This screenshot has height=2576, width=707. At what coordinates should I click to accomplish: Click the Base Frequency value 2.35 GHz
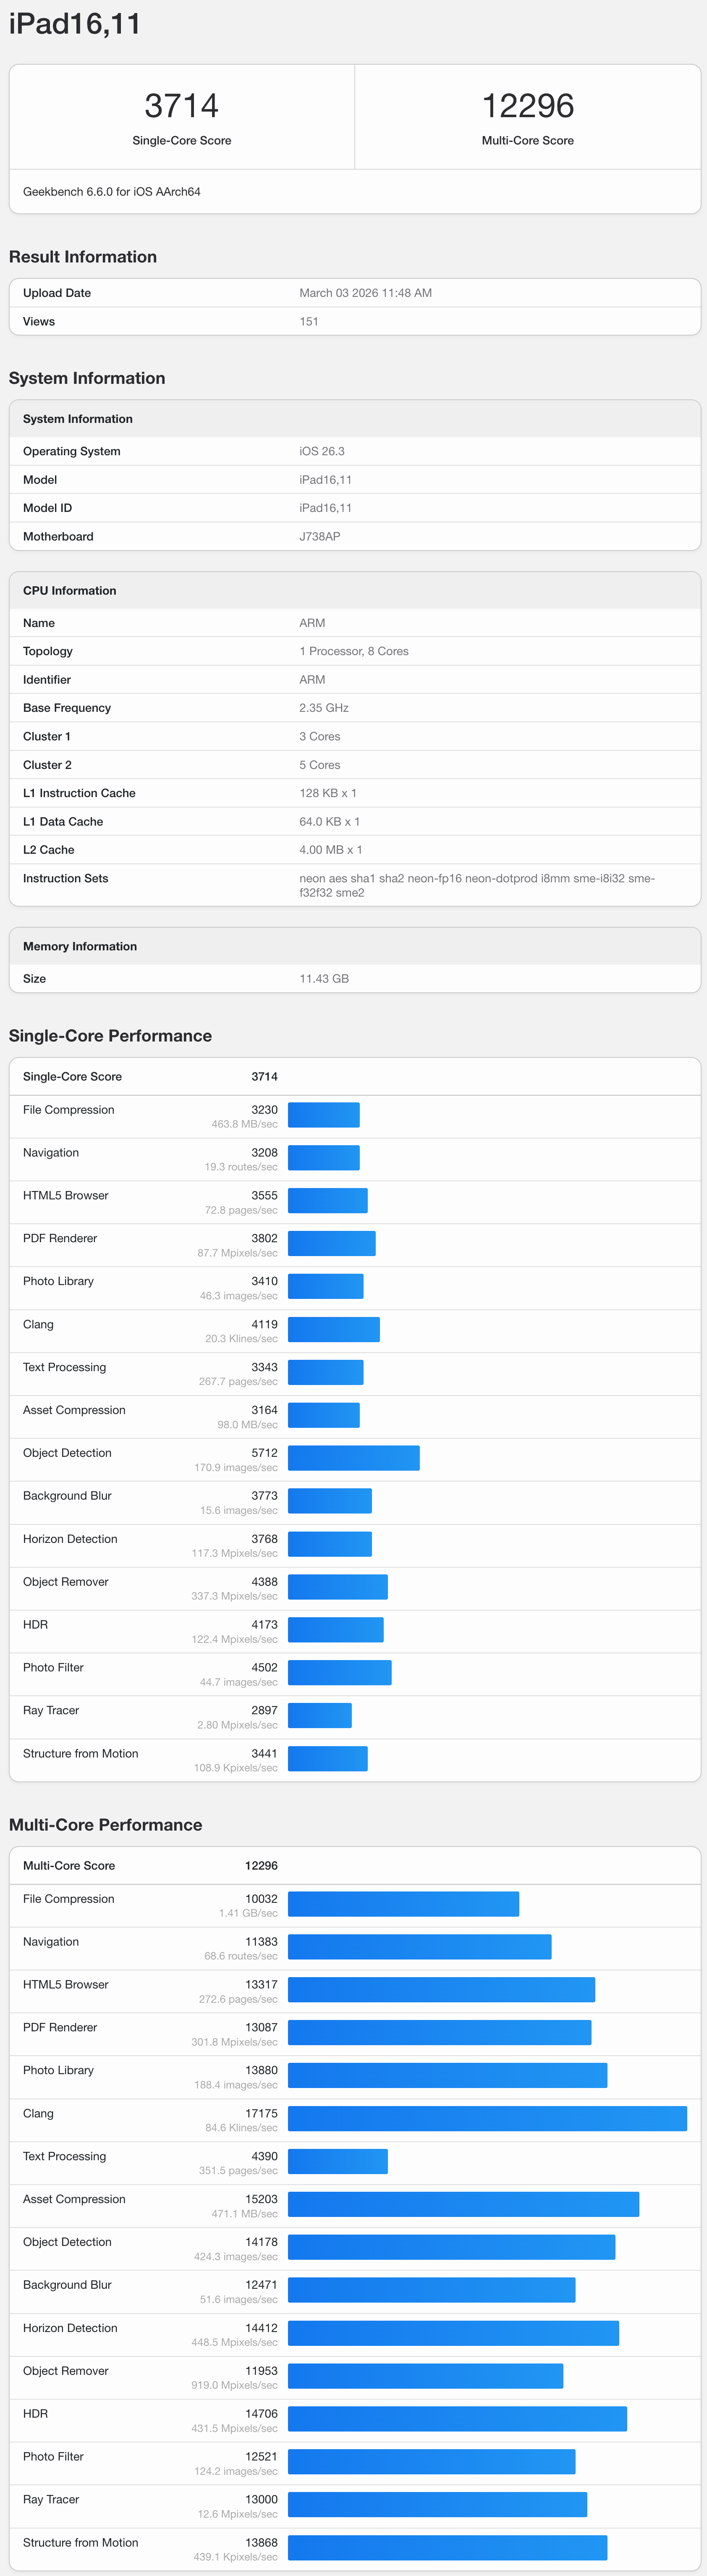coord(324,708)
